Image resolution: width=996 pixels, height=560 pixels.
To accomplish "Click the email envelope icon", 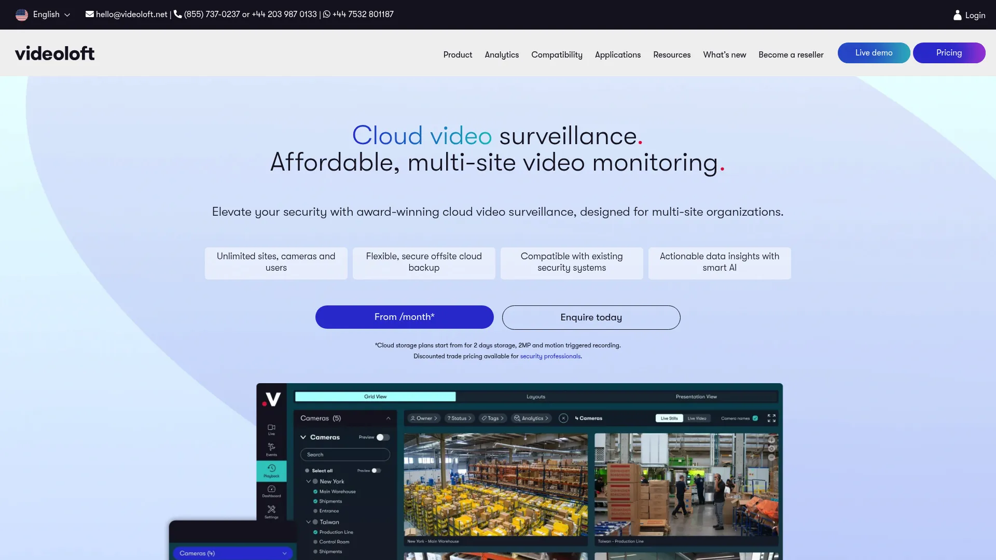I will coord(90,15).
